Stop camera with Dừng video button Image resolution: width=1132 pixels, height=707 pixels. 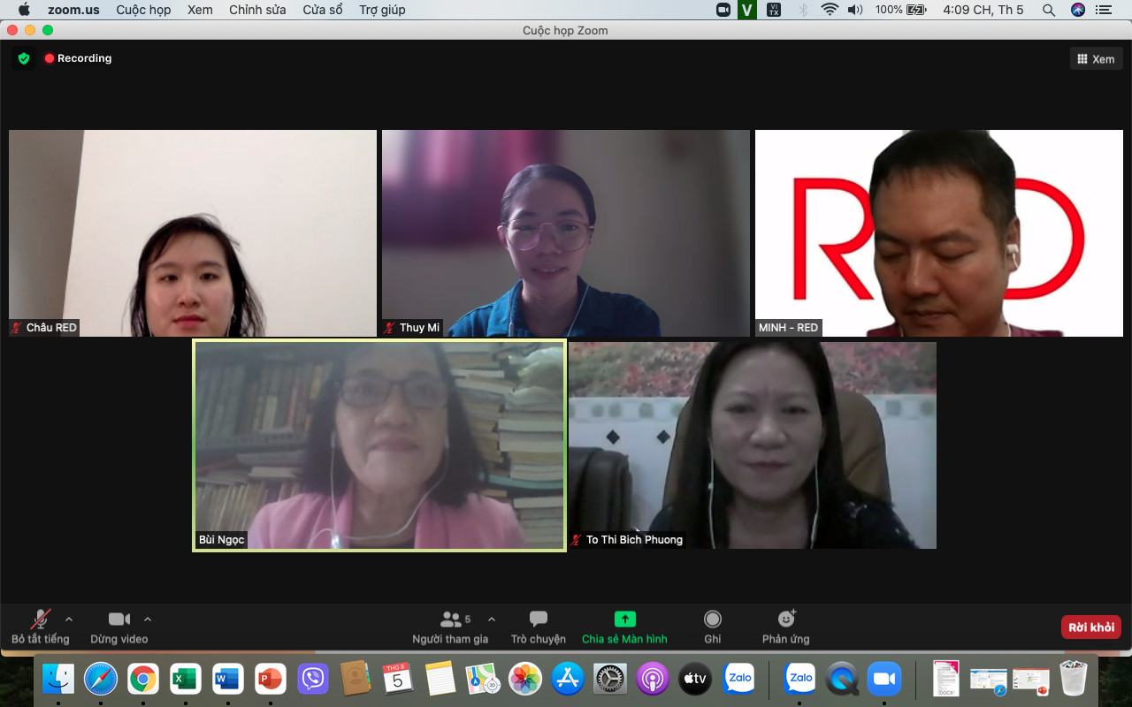119,627
